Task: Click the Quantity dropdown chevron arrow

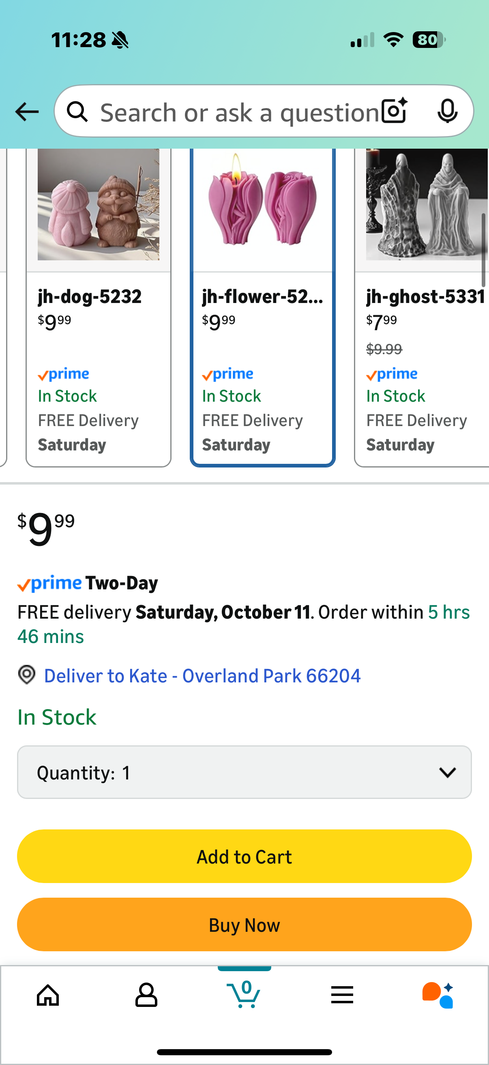Action: (447, 772)
